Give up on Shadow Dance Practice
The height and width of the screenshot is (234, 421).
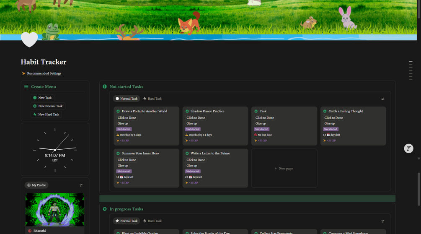[x=192, y=124]
